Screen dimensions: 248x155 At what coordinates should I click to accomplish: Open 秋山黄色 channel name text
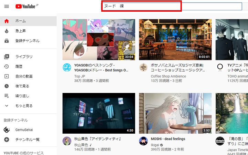click(x=81, y=145)
